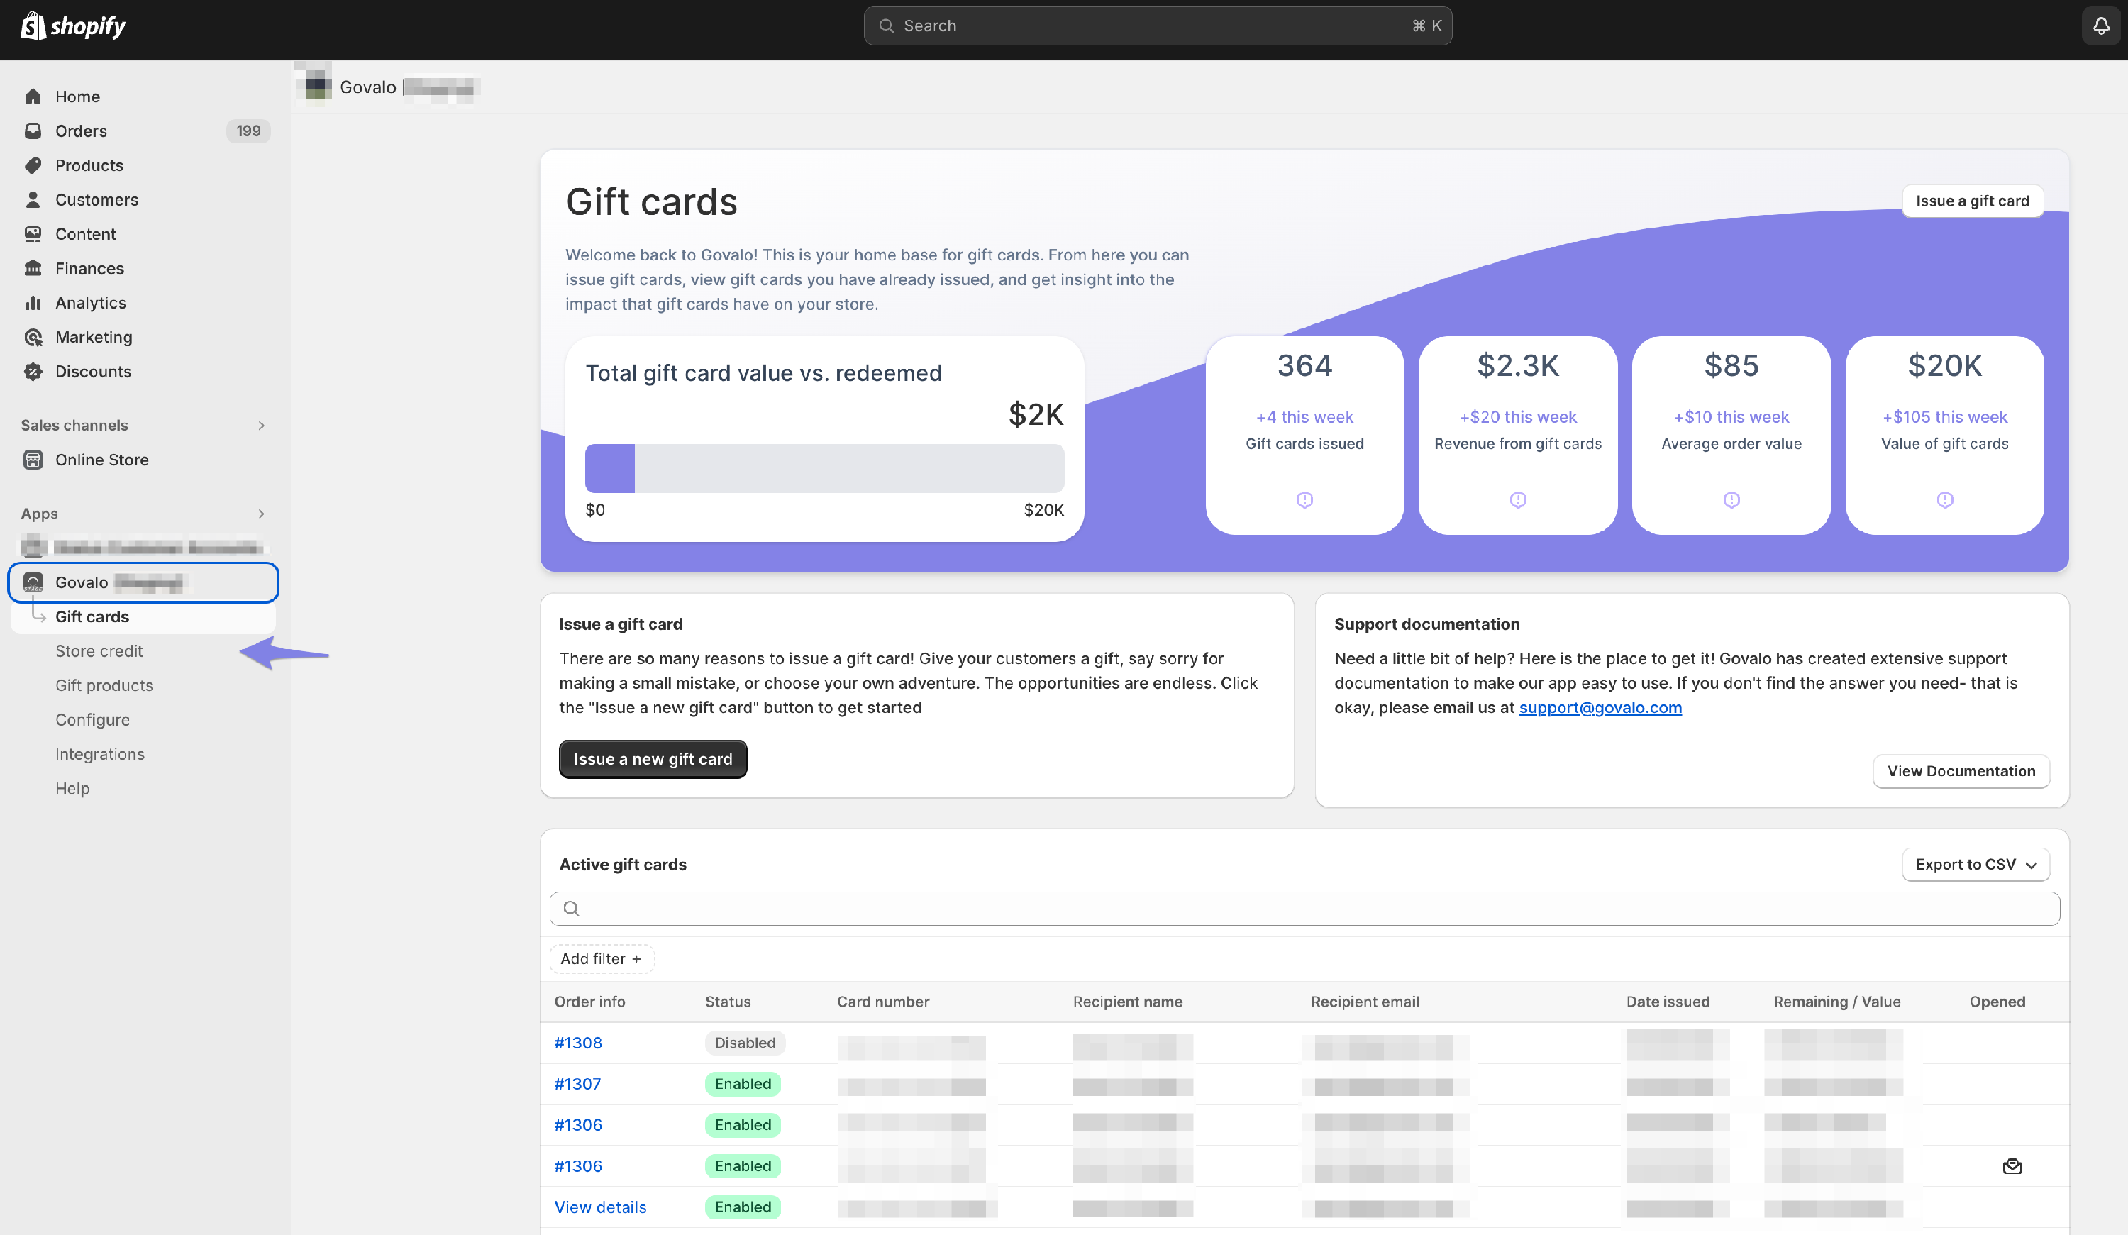This screenshot has width=2128, height=1235.
Task: Expand the Sales channels section
Action: [x=261, y=425]
